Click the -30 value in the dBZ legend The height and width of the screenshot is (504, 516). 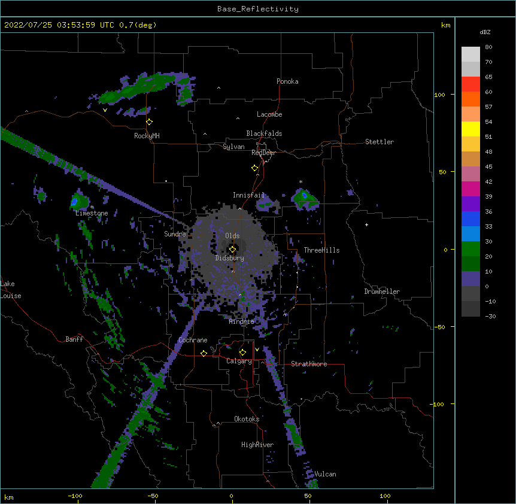click(490, 316)
